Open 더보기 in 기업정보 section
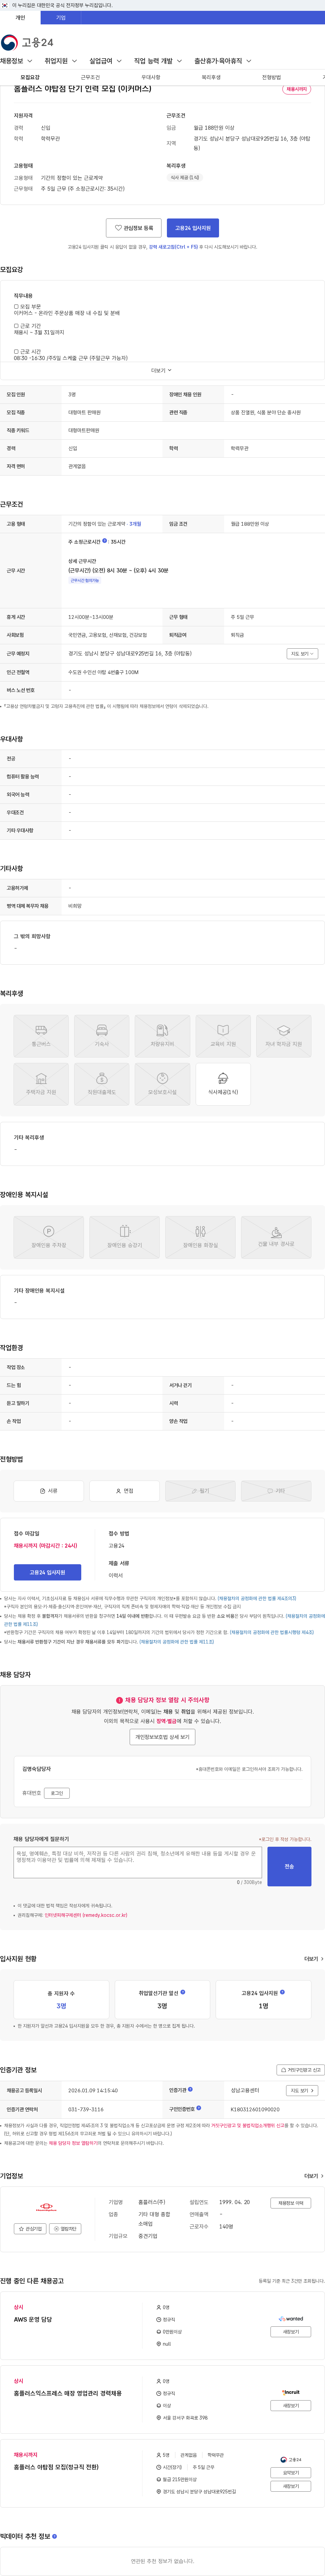This screenshot has width=325, height=2576. (314, 2176)
